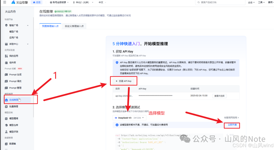
Task: Click the 模型评测 icon
Action: [6, 132]
